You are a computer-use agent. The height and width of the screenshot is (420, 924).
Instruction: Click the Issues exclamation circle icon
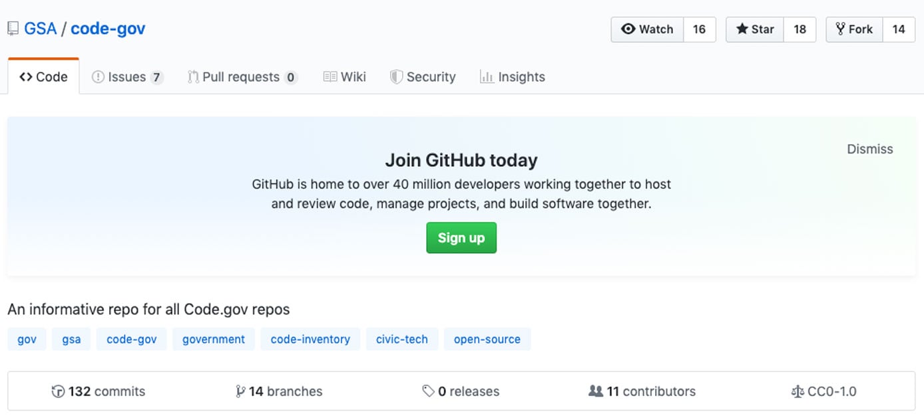click(98, 77)
